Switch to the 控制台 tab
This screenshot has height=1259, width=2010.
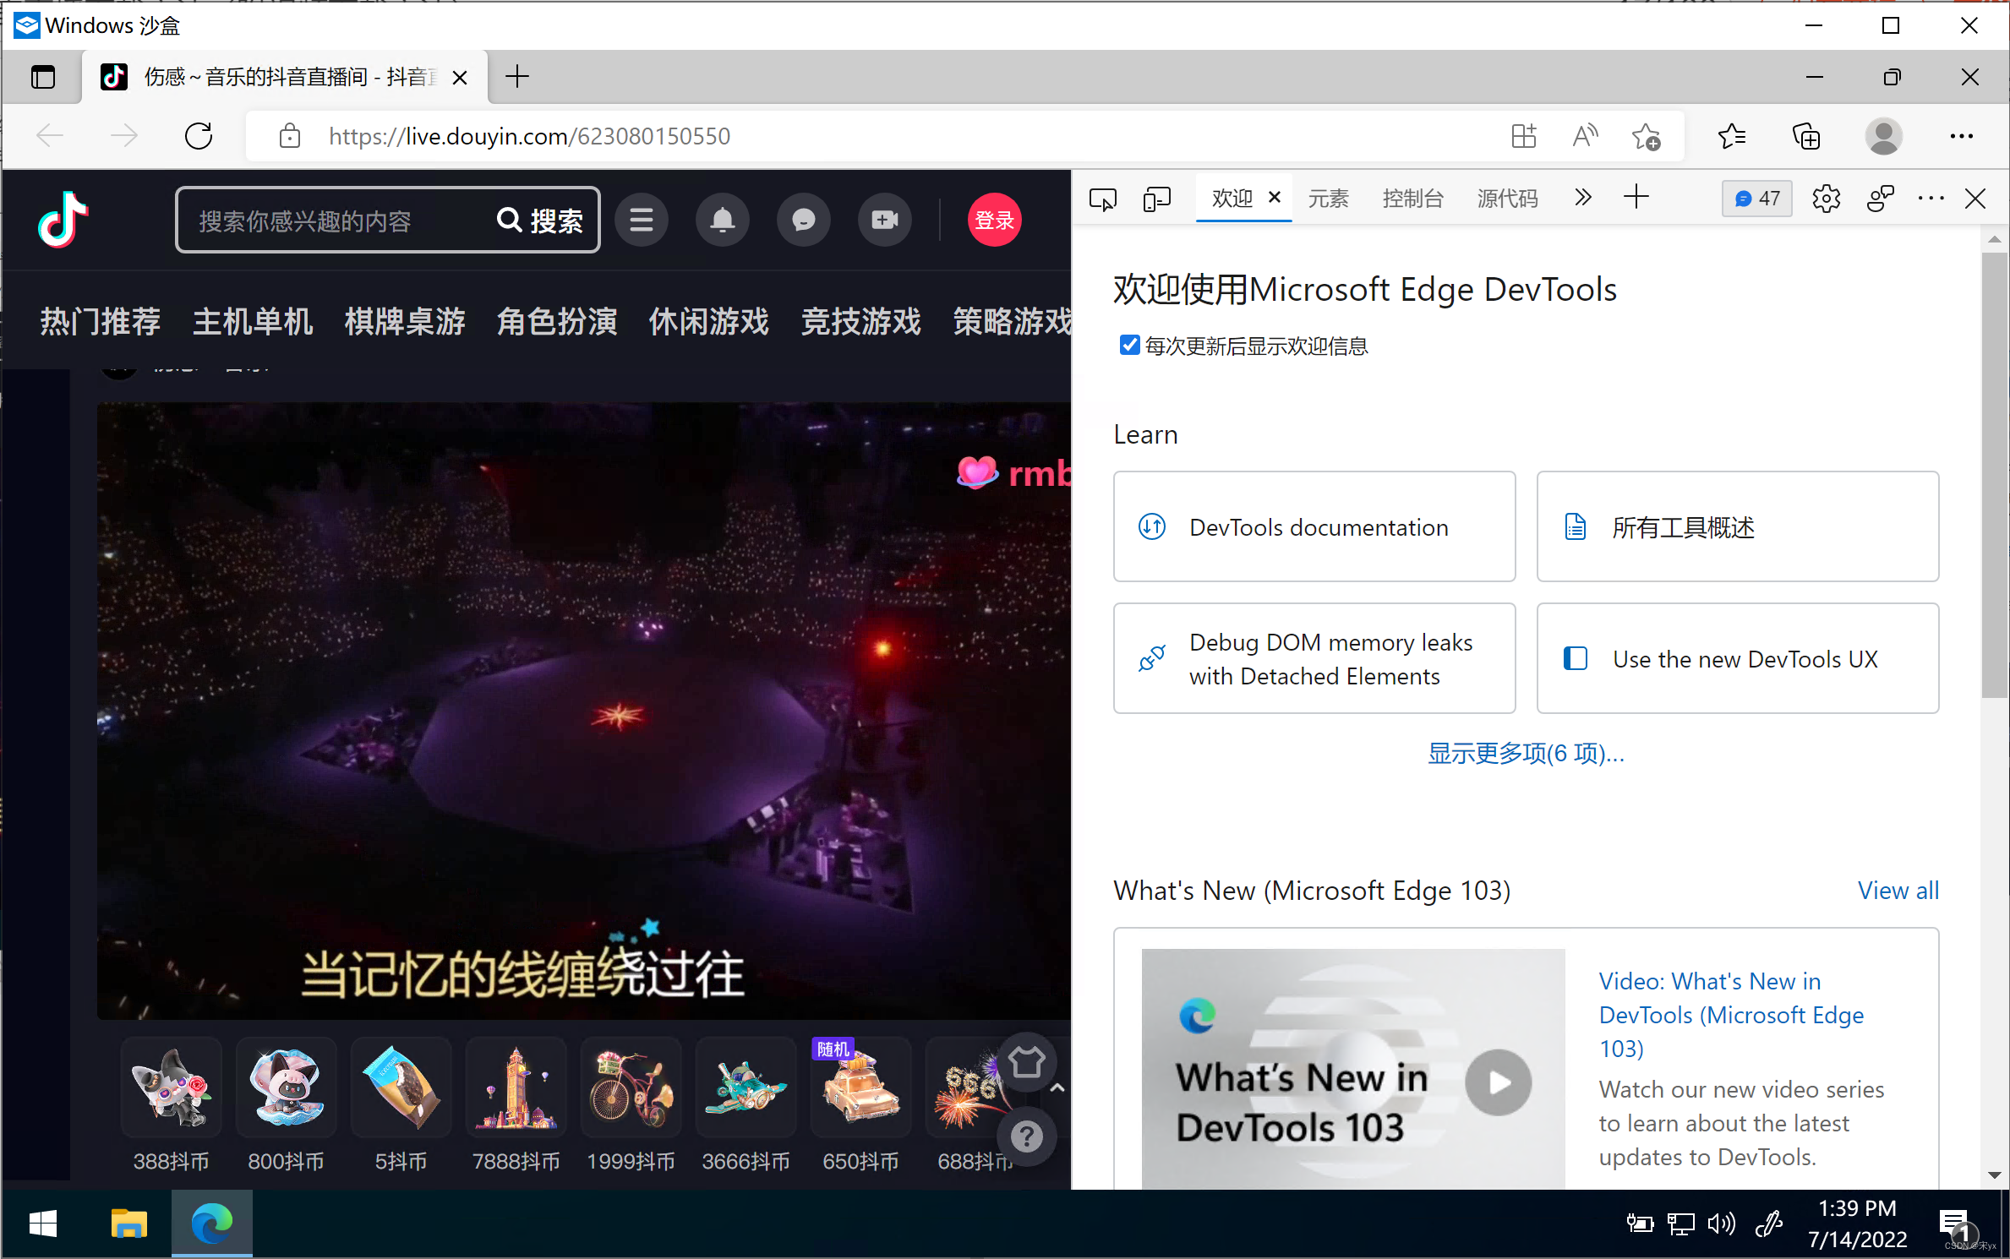[x=1412, y=199]
